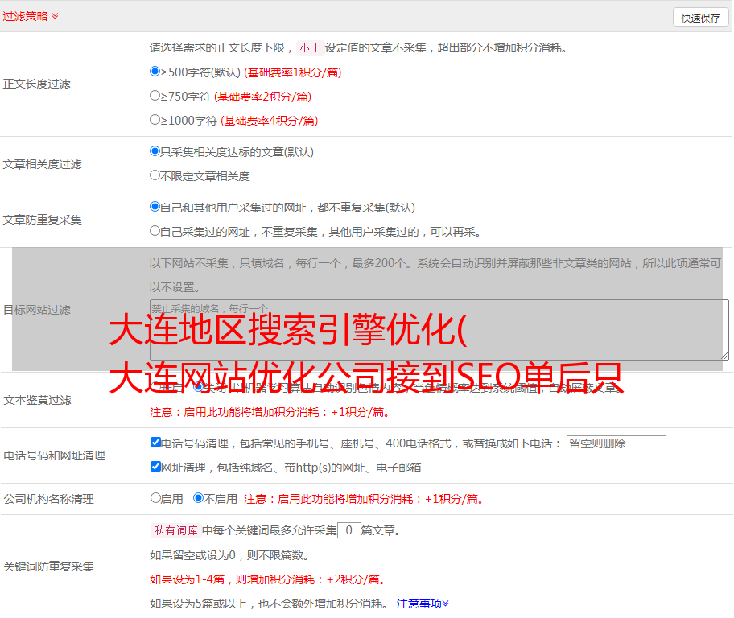Click the 如果留空或设为0，则不限篇数 text
Viewport: 734px width, 618px height.
click(x=229, y=555)
